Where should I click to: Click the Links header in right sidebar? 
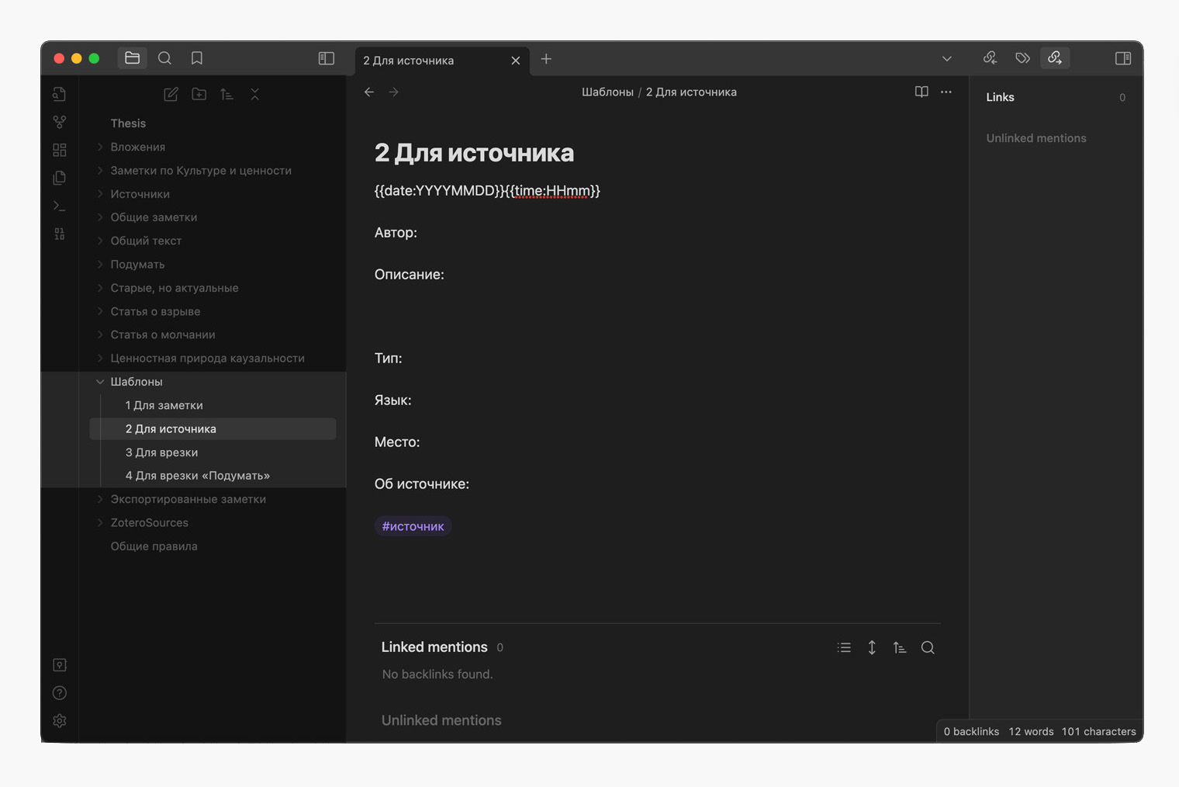(1000, 97)
